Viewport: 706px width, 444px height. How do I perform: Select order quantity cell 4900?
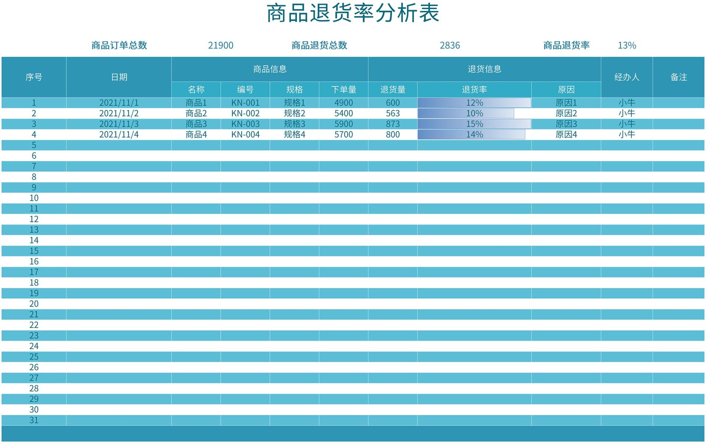344,103
